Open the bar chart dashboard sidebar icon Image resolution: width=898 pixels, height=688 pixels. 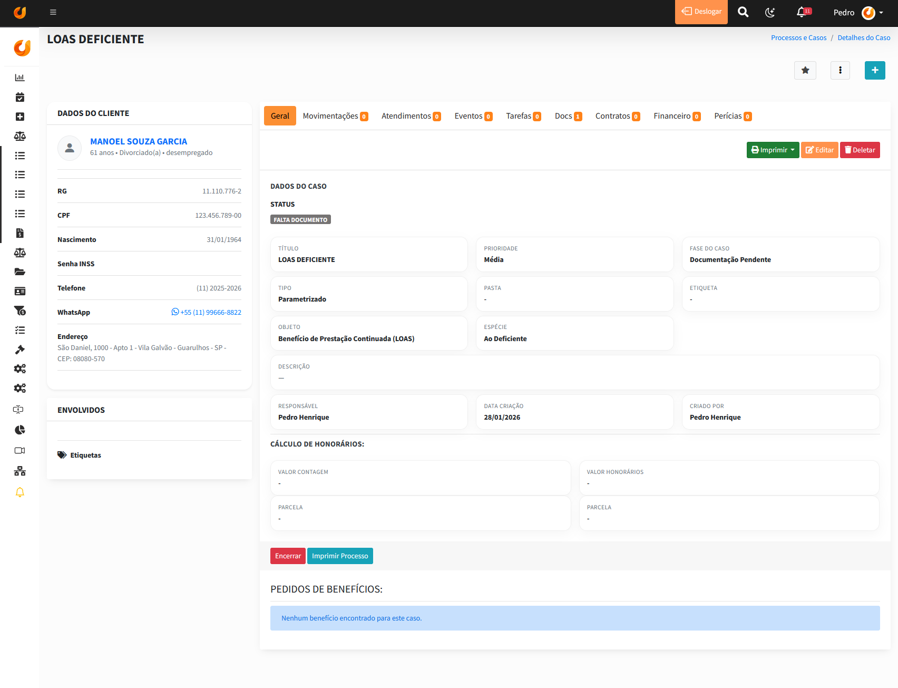click(x=20, y=77)
